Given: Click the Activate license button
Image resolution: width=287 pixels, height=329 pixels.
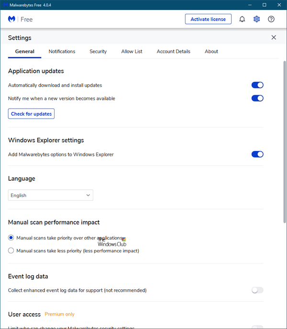Looking at the screenshot, I should point(208,19).
